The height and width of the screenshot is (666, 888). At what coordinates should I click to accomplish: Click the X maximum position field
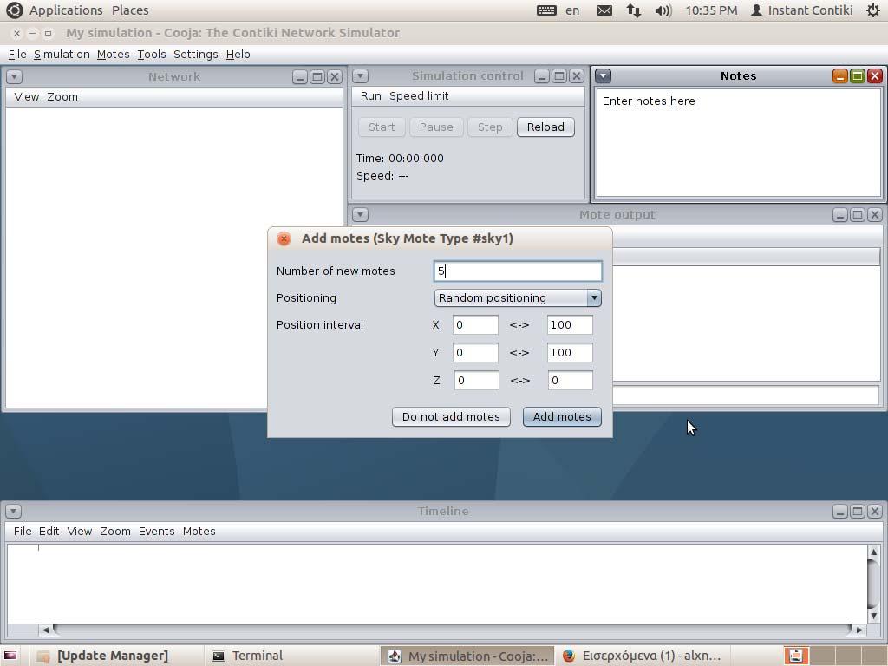pos(570,325)
